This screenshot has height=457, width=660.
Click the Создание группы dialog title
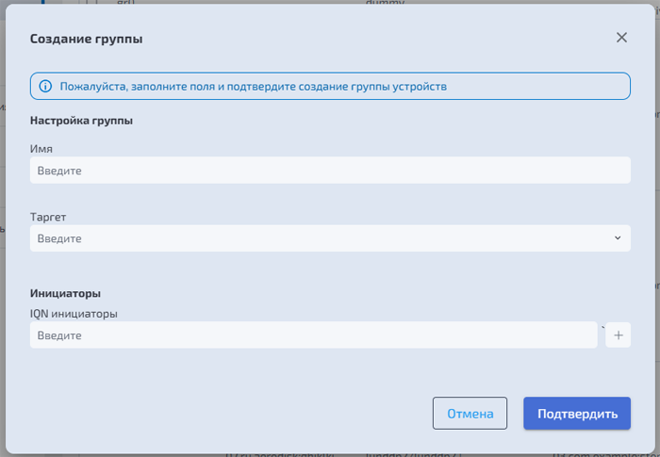coord(87,39)
